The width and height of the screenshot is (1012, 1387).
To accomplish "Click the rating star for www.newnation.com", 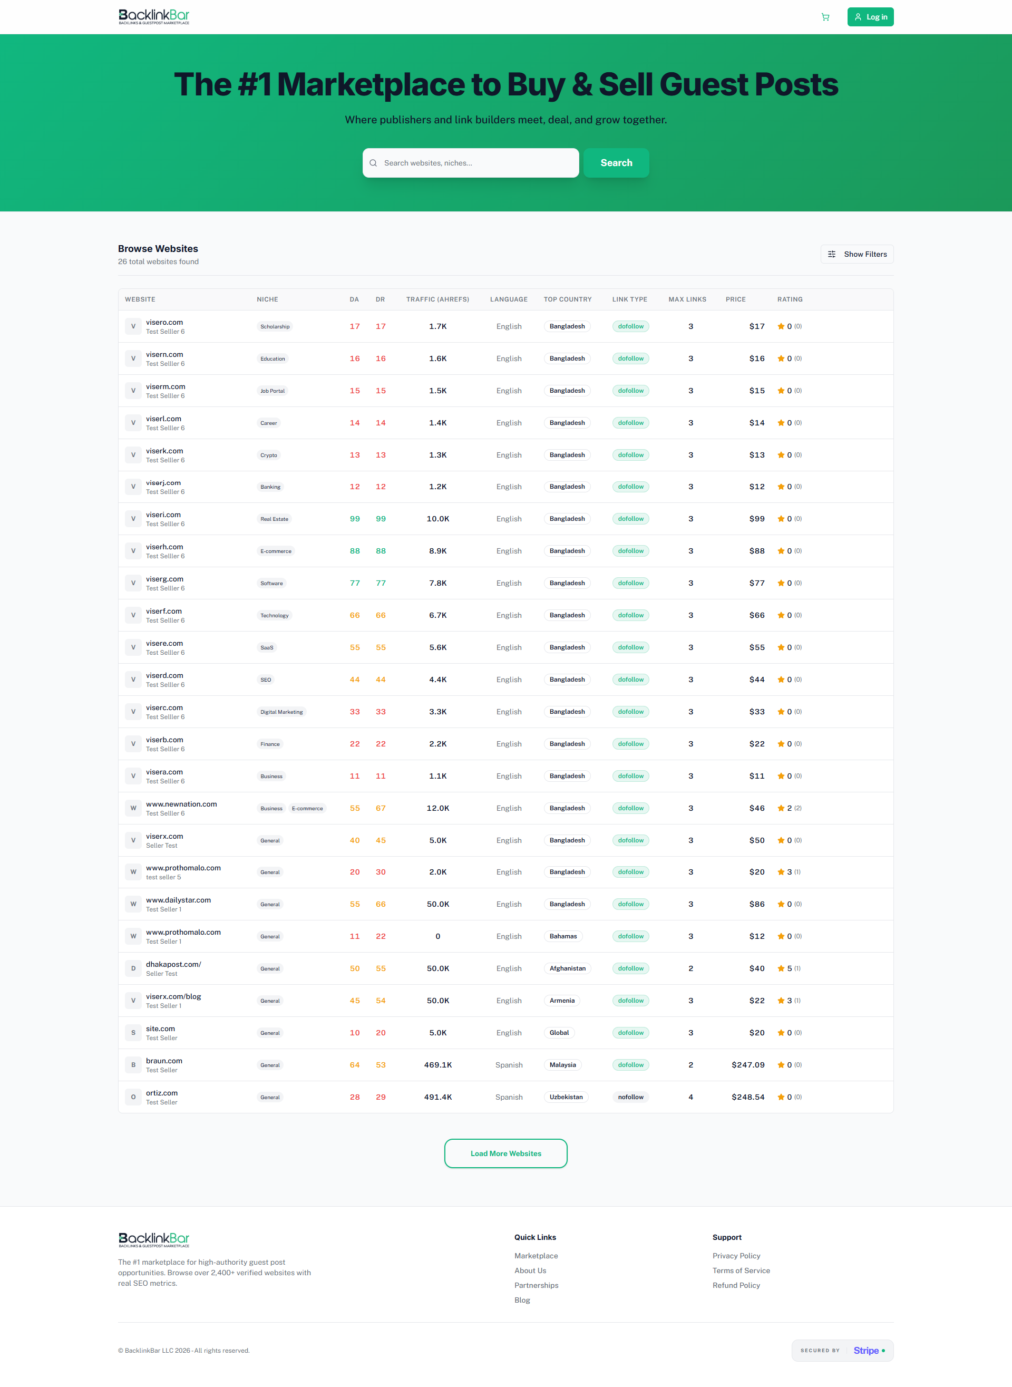I will tap(781, 808).
